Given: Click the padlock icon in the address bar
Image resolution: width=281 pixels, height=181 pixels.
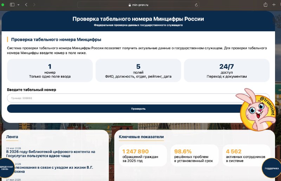Looking at the screenshot, I should [x=130, y=5].
